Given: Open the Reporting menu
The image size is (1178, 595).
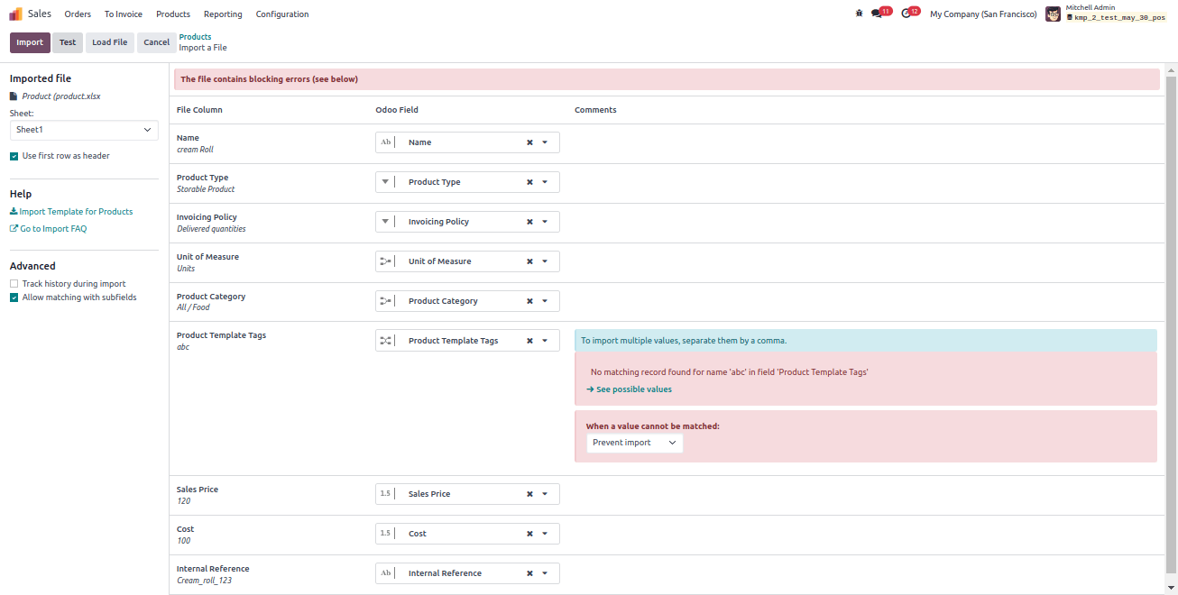Looking at the screenshot, I should 223,14.
